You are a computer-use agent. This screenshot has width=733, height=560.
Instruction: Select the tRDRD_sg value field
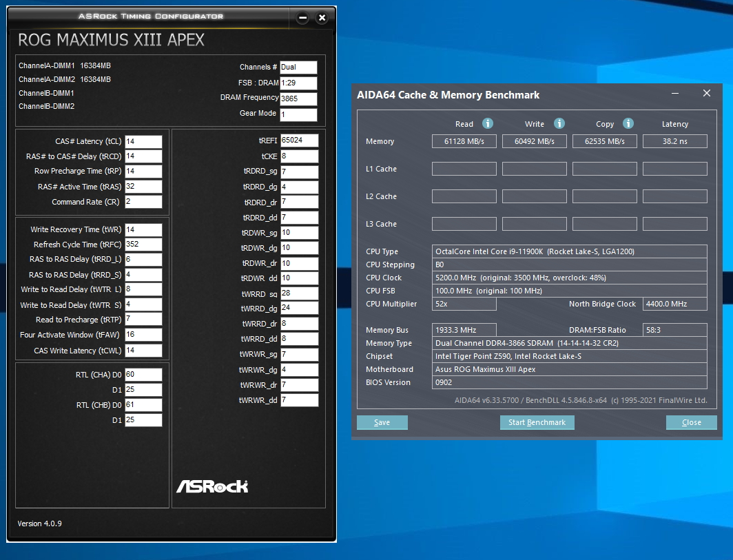tap(300, 172)
